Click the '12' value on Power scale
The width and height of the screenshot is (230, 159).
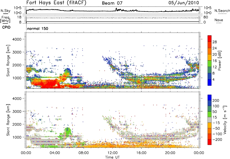(x=214, y=67)
